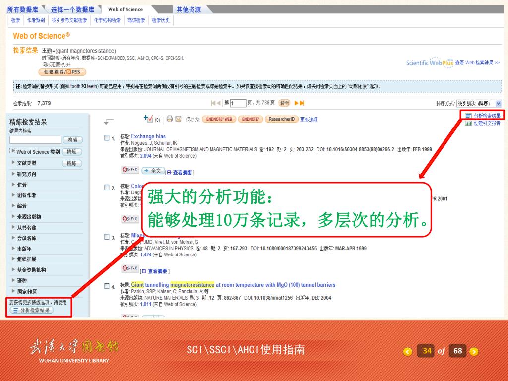Open 被引参考文献检索 menu item
508x381 pixels.
point(69,20)
